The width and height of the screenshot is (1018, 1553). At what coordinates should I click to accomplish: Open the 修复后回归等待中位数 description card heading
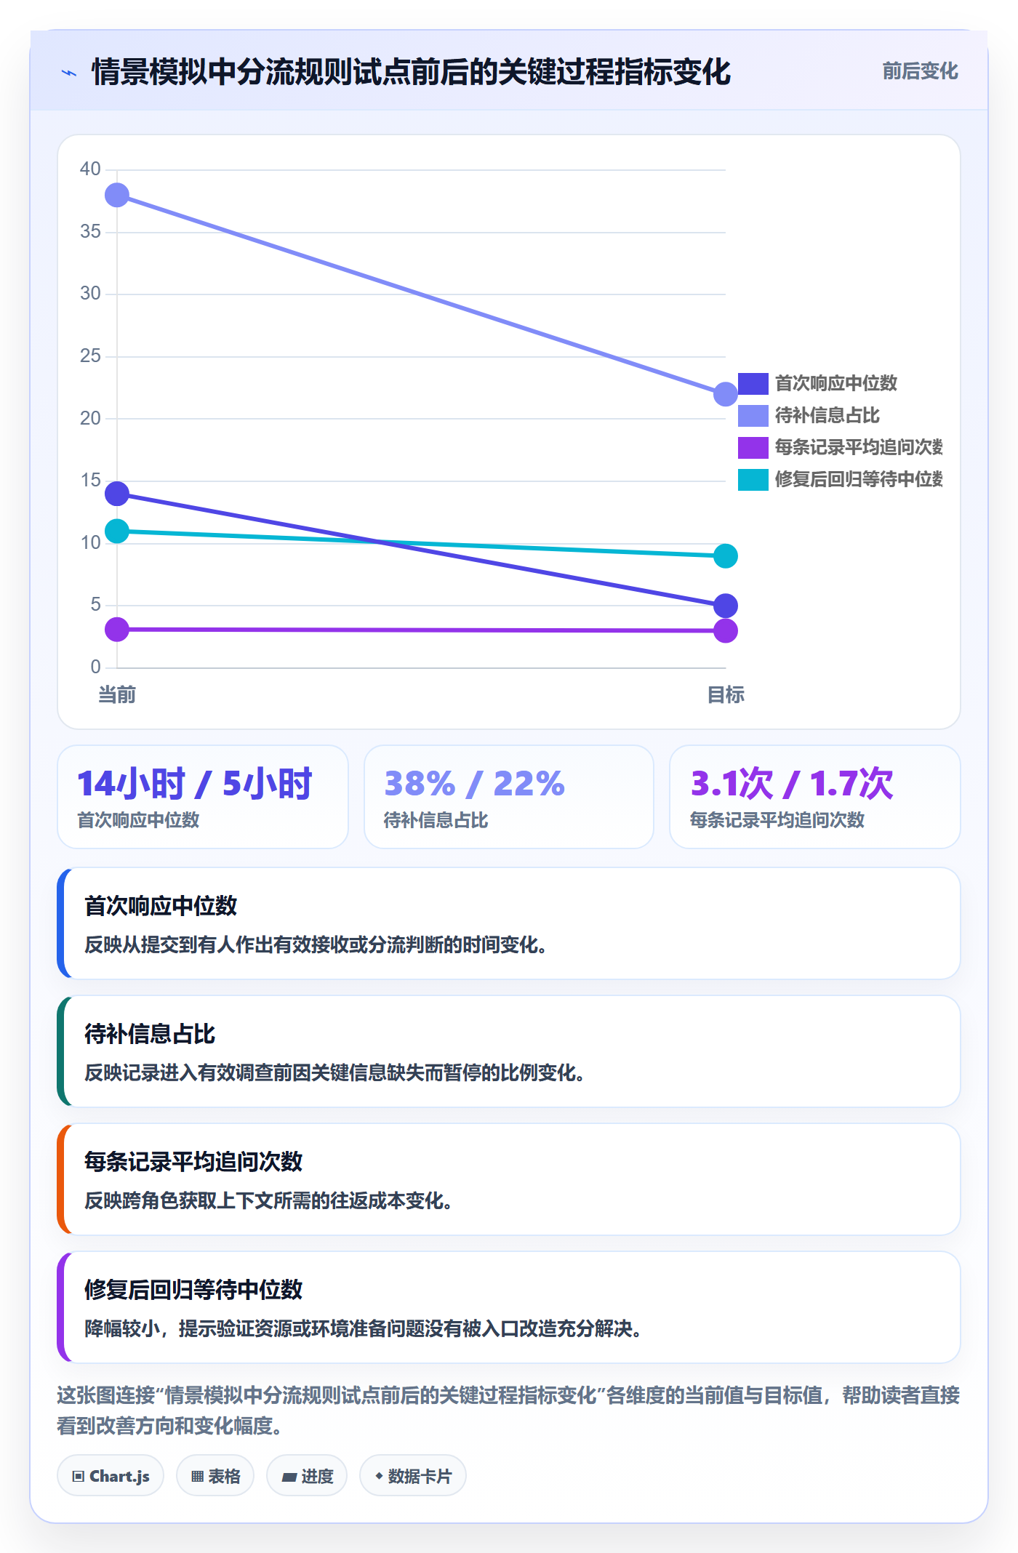pos(193,1290)
